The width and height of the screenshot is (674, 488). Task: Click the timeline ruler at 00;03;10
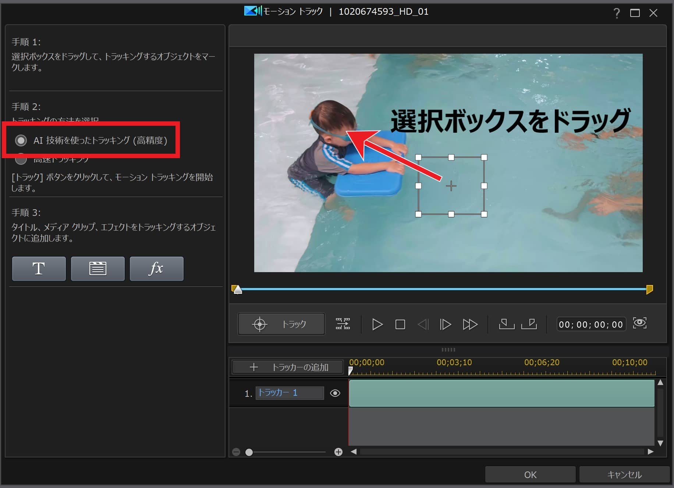coord(454,363)
